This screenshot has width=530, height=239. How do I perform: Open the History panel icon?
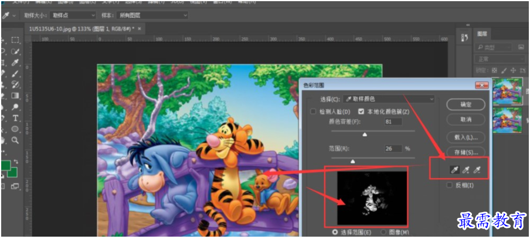(x=464, y=39)
